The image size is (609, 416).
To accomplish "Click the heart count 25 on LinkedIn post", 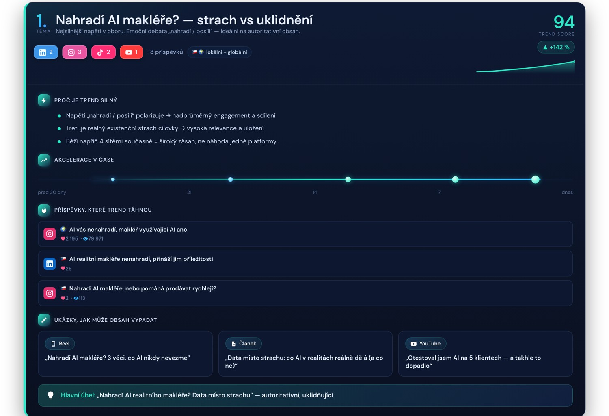I will coord(66,269).
